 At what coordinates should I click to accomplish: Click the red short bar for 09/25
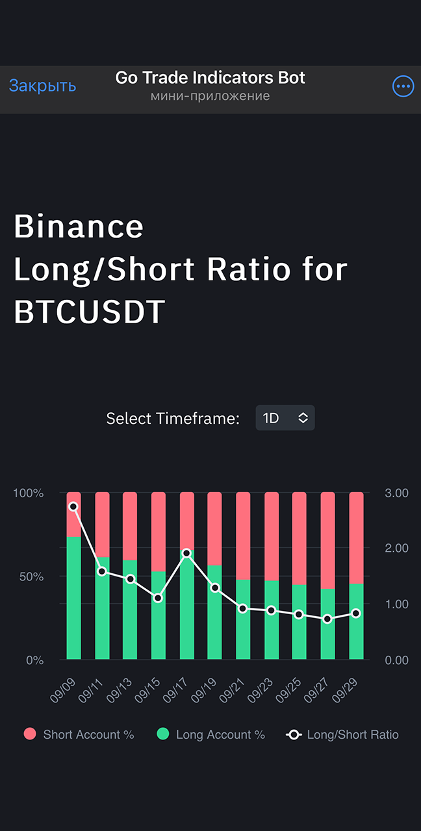coord(300,539)
